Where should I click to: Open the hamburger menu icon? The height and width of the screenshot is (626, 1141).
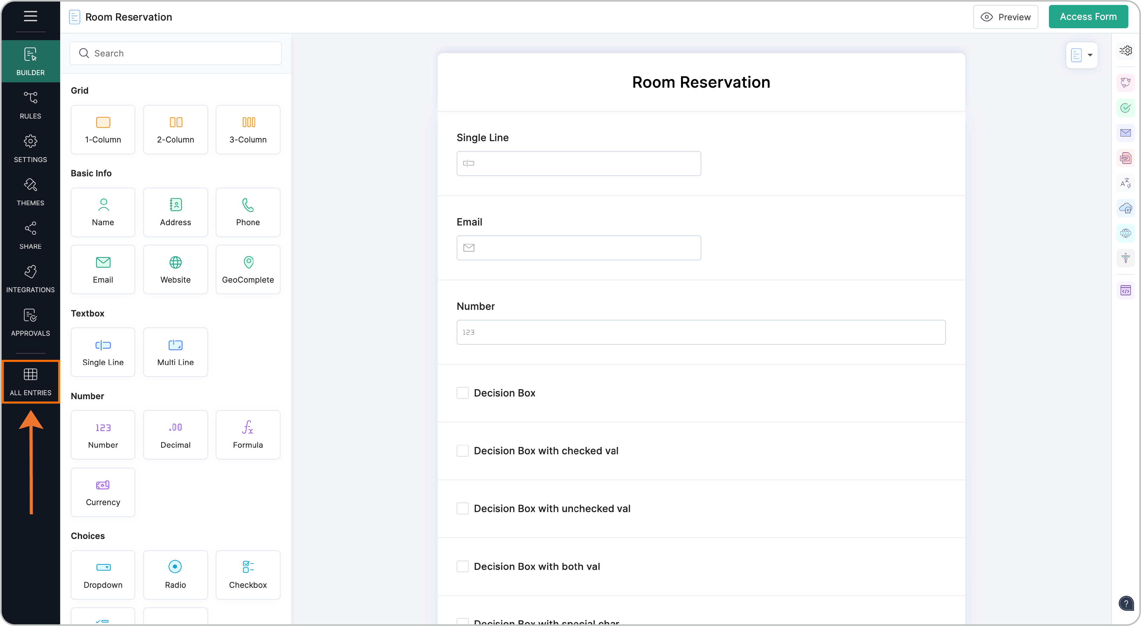tap(30, 16)
